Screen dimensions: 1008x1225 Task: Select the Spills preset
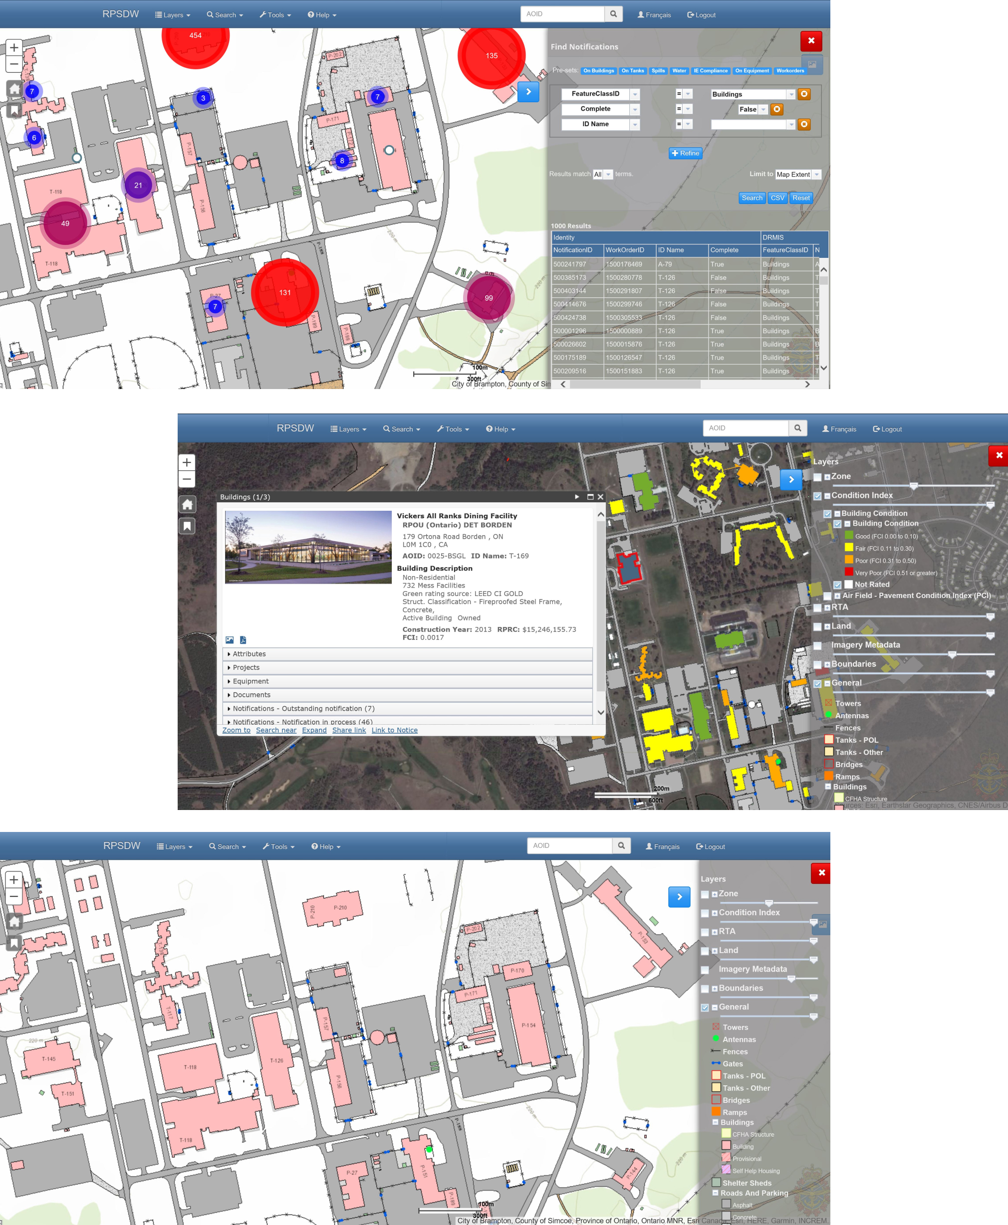(658, 71)
